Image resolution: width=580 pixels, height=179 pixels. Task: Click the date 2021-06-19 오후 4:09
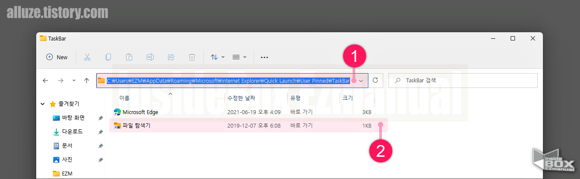254,112
